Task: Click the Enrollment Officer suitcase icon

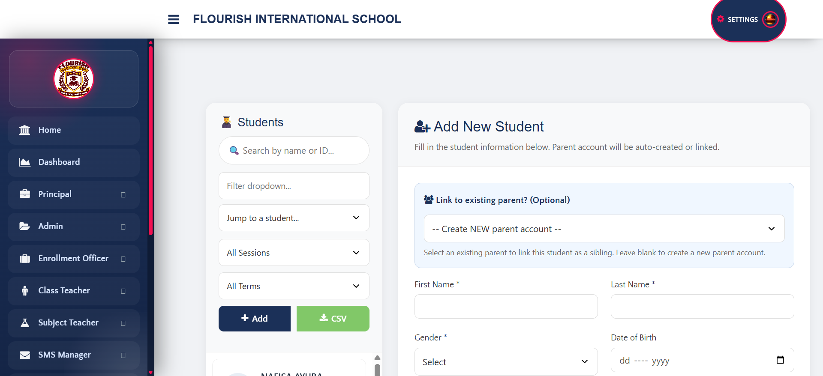Action: pyautogui.click(x=25, y=258)
